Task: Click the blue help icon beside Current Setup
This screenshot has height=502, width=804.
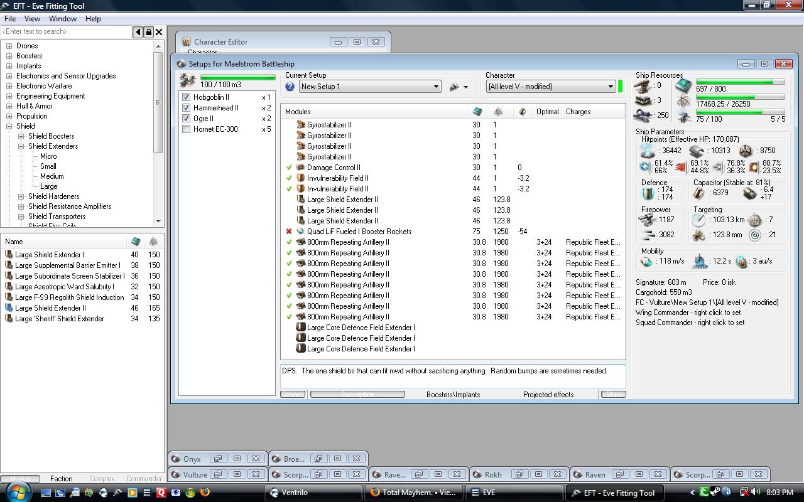Action: (290, 87)
